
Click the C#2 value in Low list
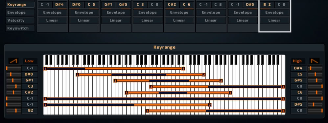coord(30,92)
